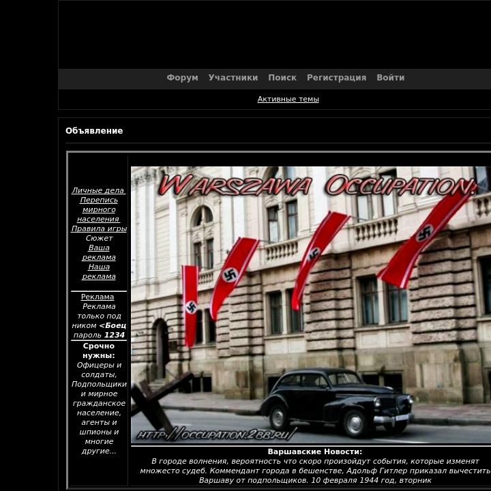Click Войти to log in
The height and width of the screenshot is (491, 491).
click(x=391, y=78)
